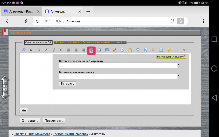Screen dimensions: 219x137
Task: Click the sm button
Action: click(24, 110)
